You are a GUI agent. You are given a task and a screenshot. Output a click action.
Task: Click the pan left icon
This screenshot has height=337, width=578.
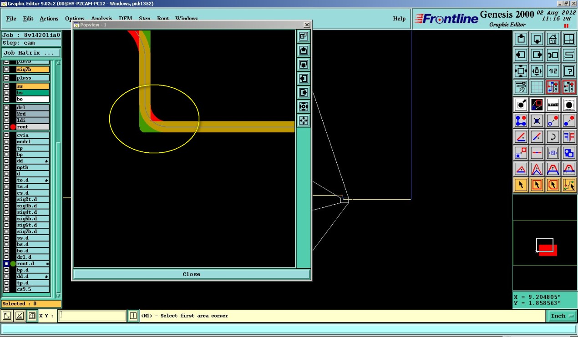coord(521,55)
